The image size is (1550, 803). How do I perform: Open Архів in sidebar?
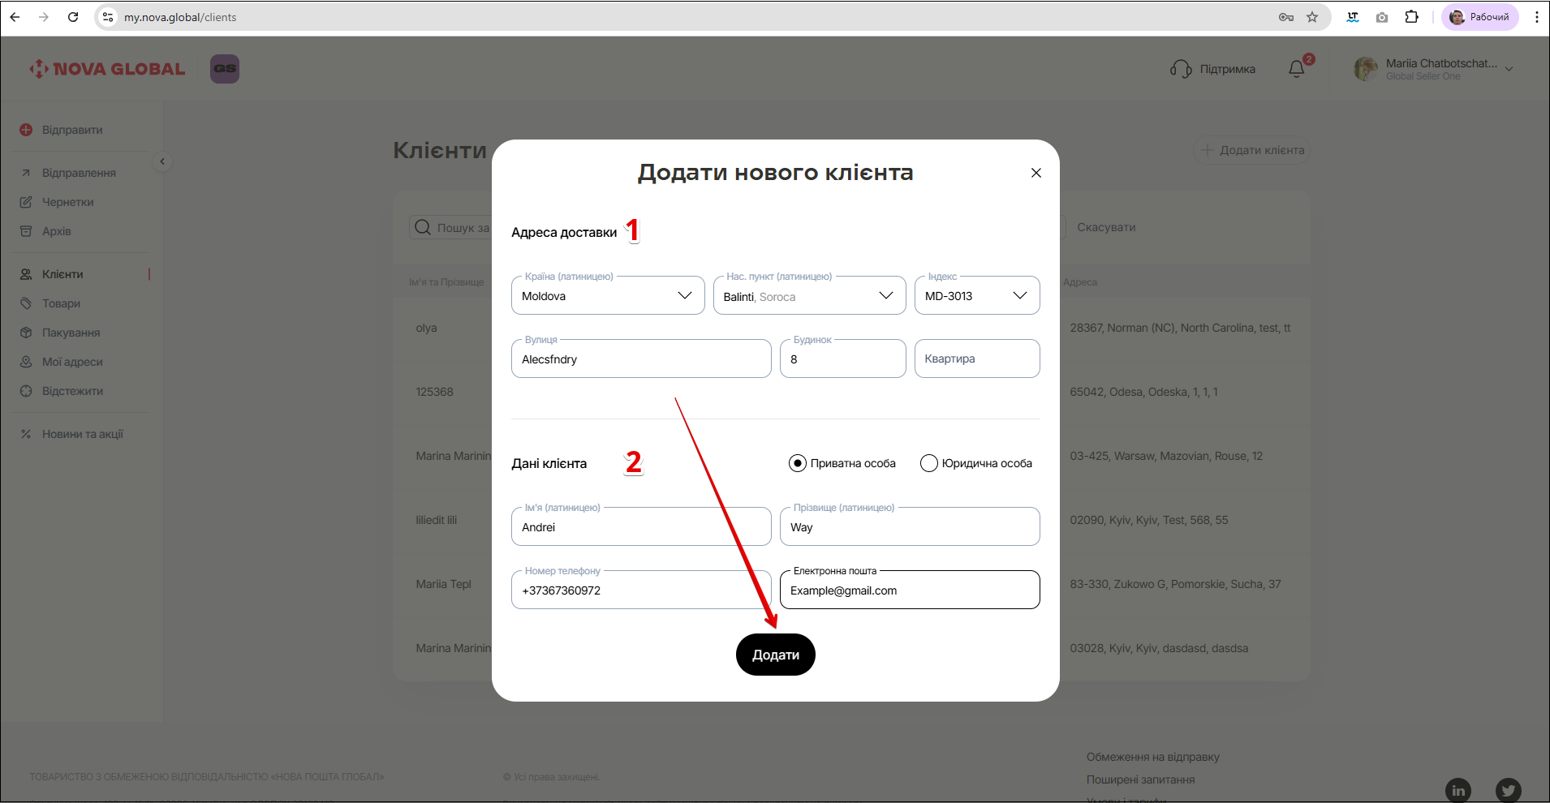(57, 231)
